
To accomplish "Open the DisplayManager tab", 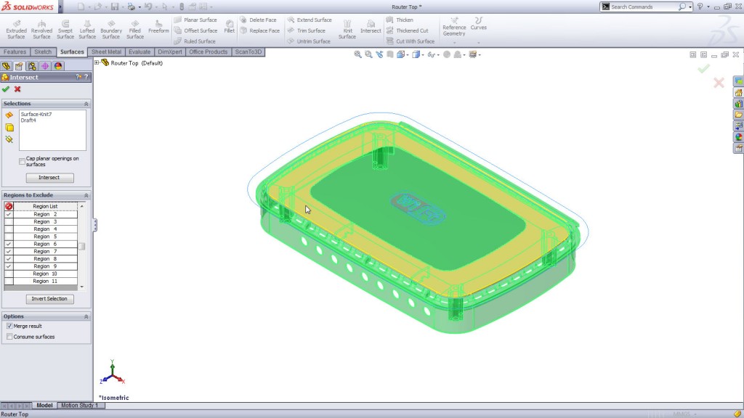I will coord(58,66).
